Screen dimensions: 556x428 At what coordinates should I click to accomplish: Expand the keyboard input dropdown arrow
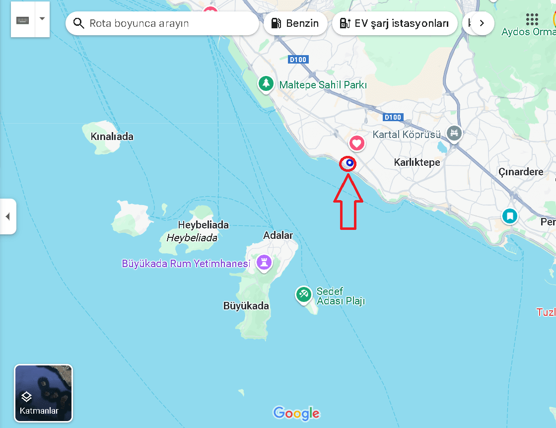(42, 19)
